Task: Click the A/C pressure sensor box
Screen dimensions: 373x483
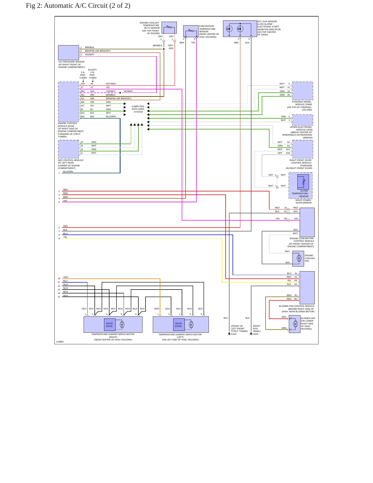Action: pos(68,53)
